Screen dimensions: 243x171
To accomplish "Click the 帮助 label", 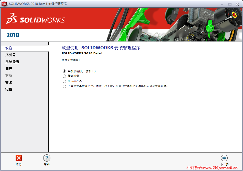I will pyautogui.click(x=47, y=164).
